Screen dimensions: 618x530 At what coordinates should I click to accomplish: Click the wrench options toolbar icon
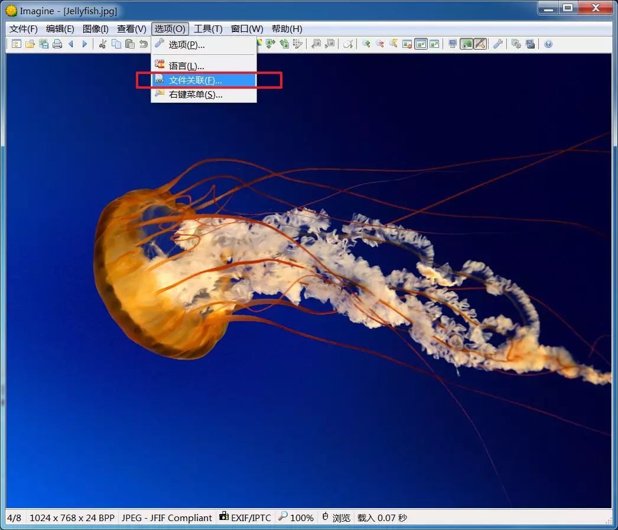point(498,44)
